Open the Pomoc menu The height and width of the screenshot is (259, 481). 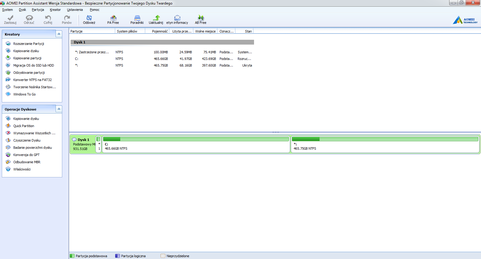point(95,10)
